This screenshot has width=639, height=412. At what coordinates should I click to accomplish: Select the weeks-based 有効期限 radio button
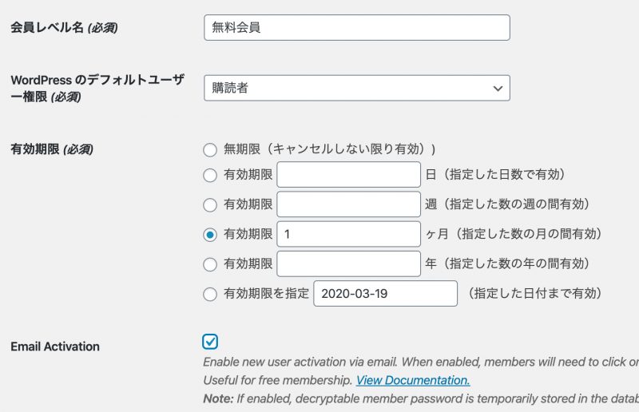pyautogui.click(x=210, y=205)
